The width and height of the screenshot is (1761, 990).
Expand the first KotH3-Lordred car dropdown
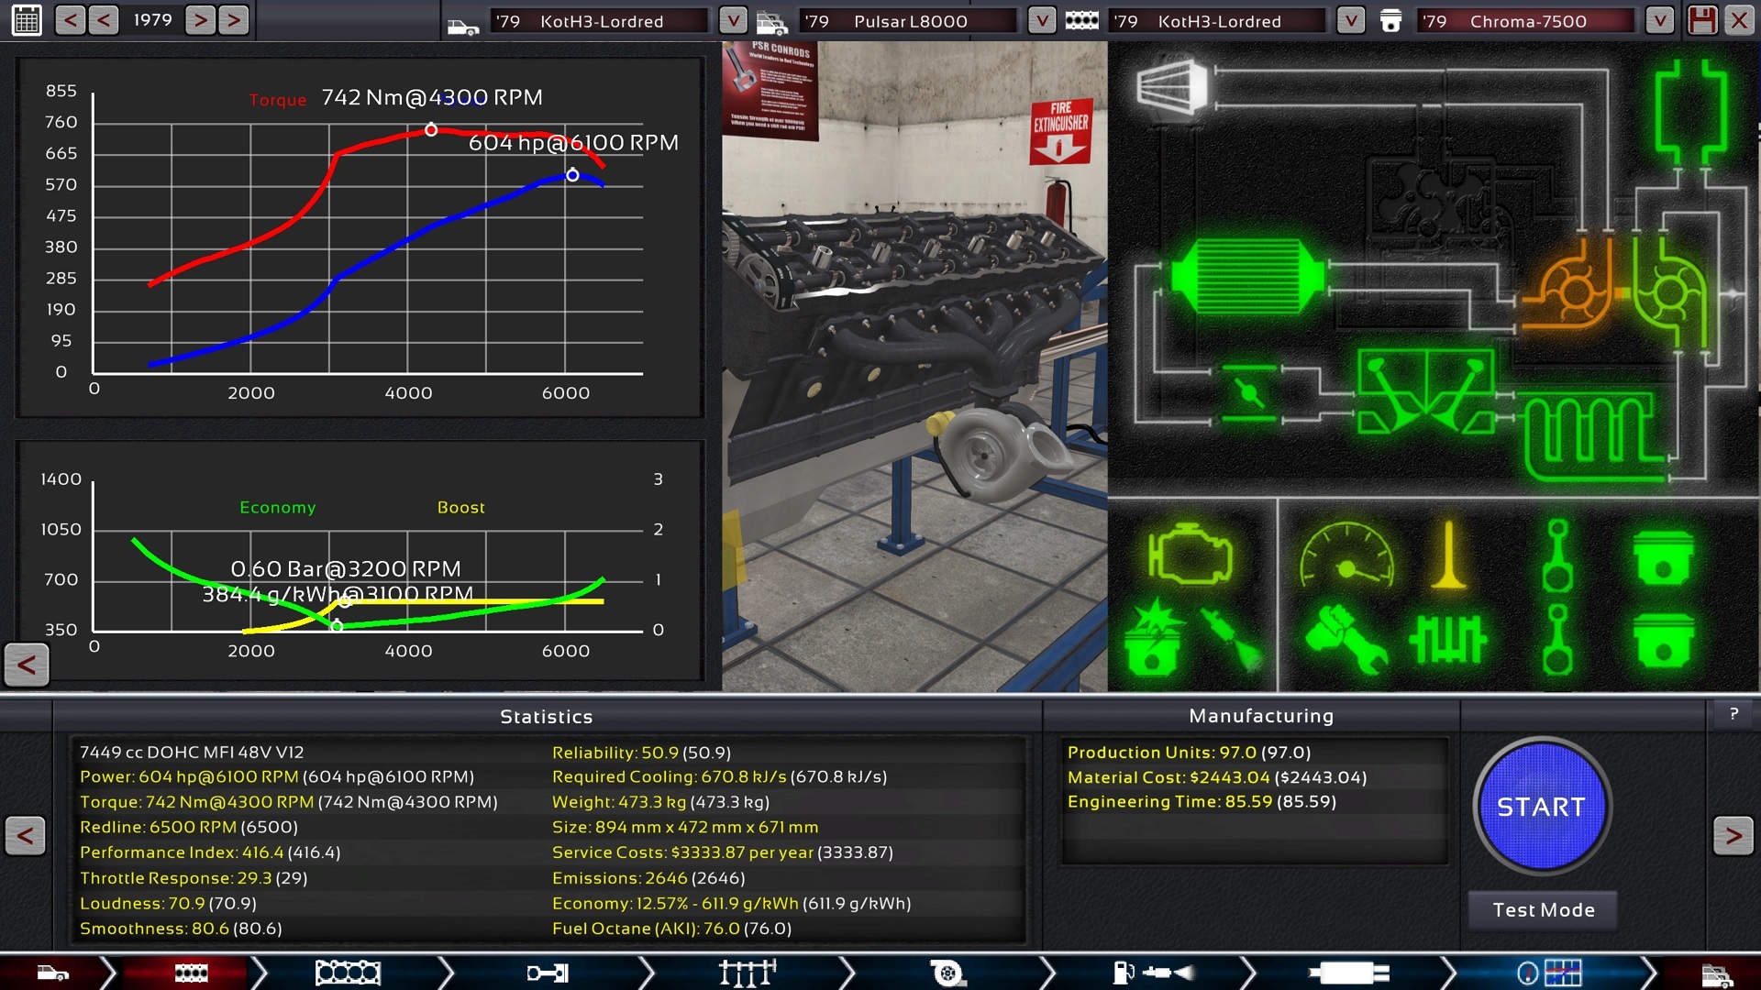[x=732, y=20]
